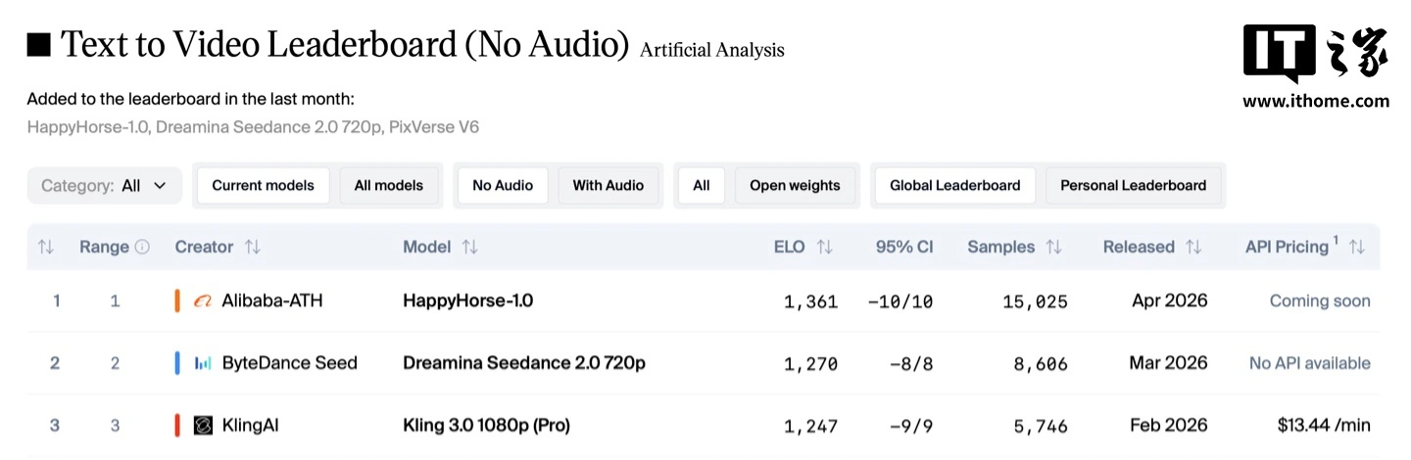Click ByteDance Seed blue color bar
The height and width of the screenshot is (460, 1411).
click(177, 363)
